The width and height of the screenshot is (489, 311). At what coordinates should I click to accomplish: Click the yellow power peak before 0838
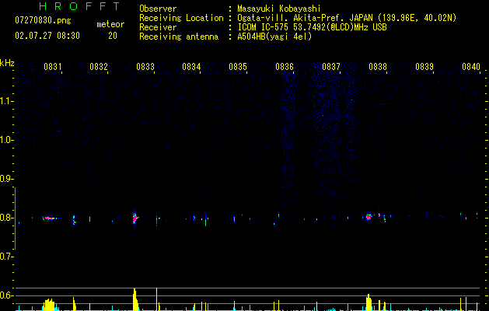point(368,302)
